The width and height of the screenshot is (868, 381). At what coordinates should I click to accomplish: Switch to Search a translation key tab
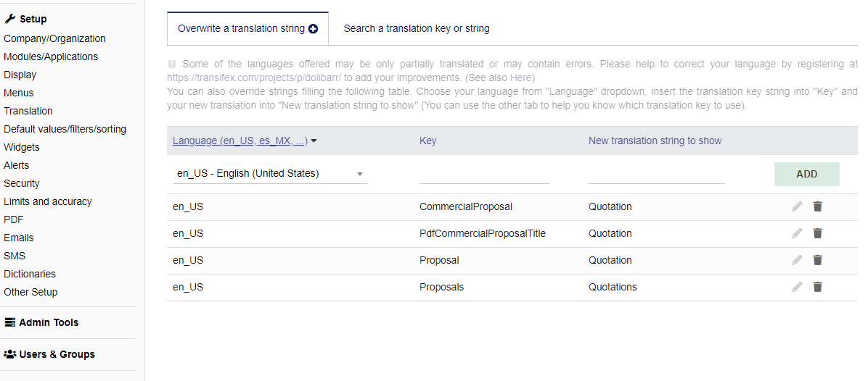coord(417,29)
